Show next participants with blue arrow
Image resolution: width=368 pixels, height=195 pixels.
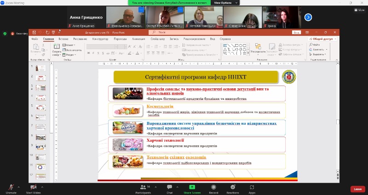pos(308,17)
